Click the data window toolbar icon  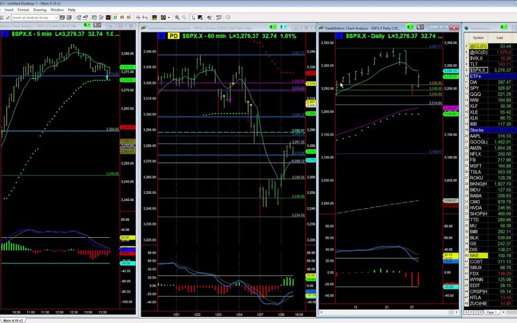tap(218, 18)
